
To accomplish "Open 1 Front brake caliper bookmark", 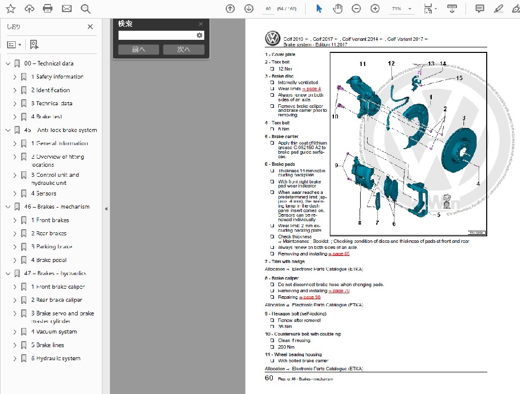I will point(58,287).
